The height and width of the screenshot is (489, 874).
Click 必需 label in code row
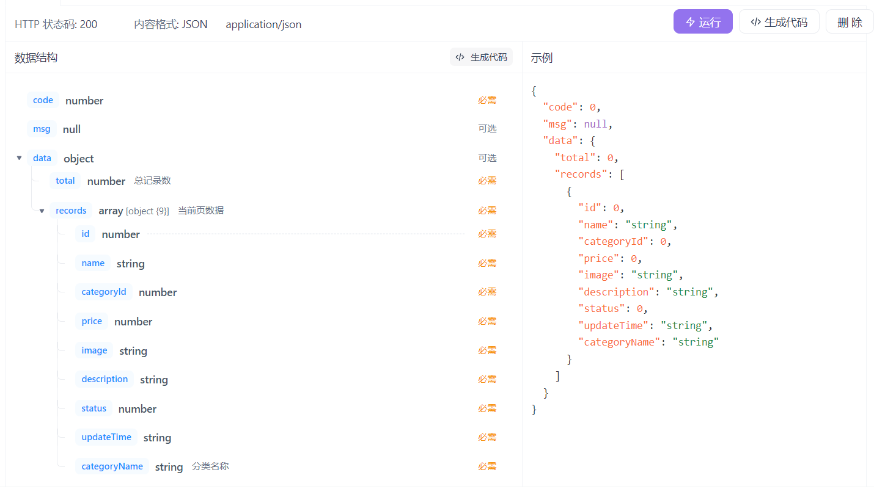[x=487, y=100]
